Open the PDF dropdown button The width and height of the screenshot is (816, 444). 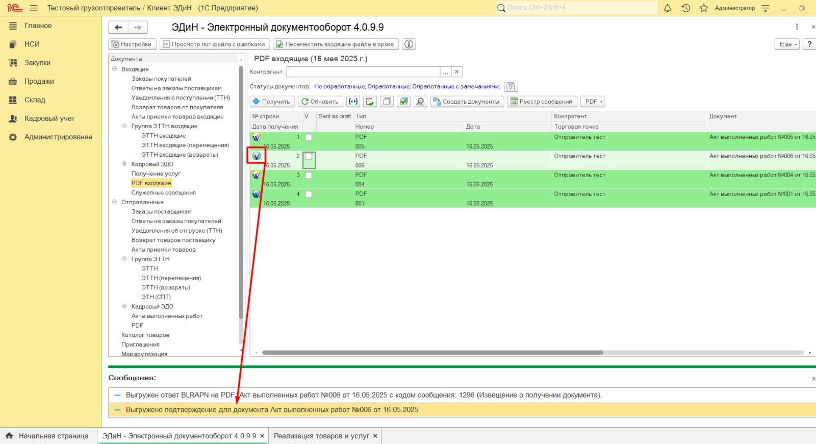pyautogui.click(x=593, y=102)
